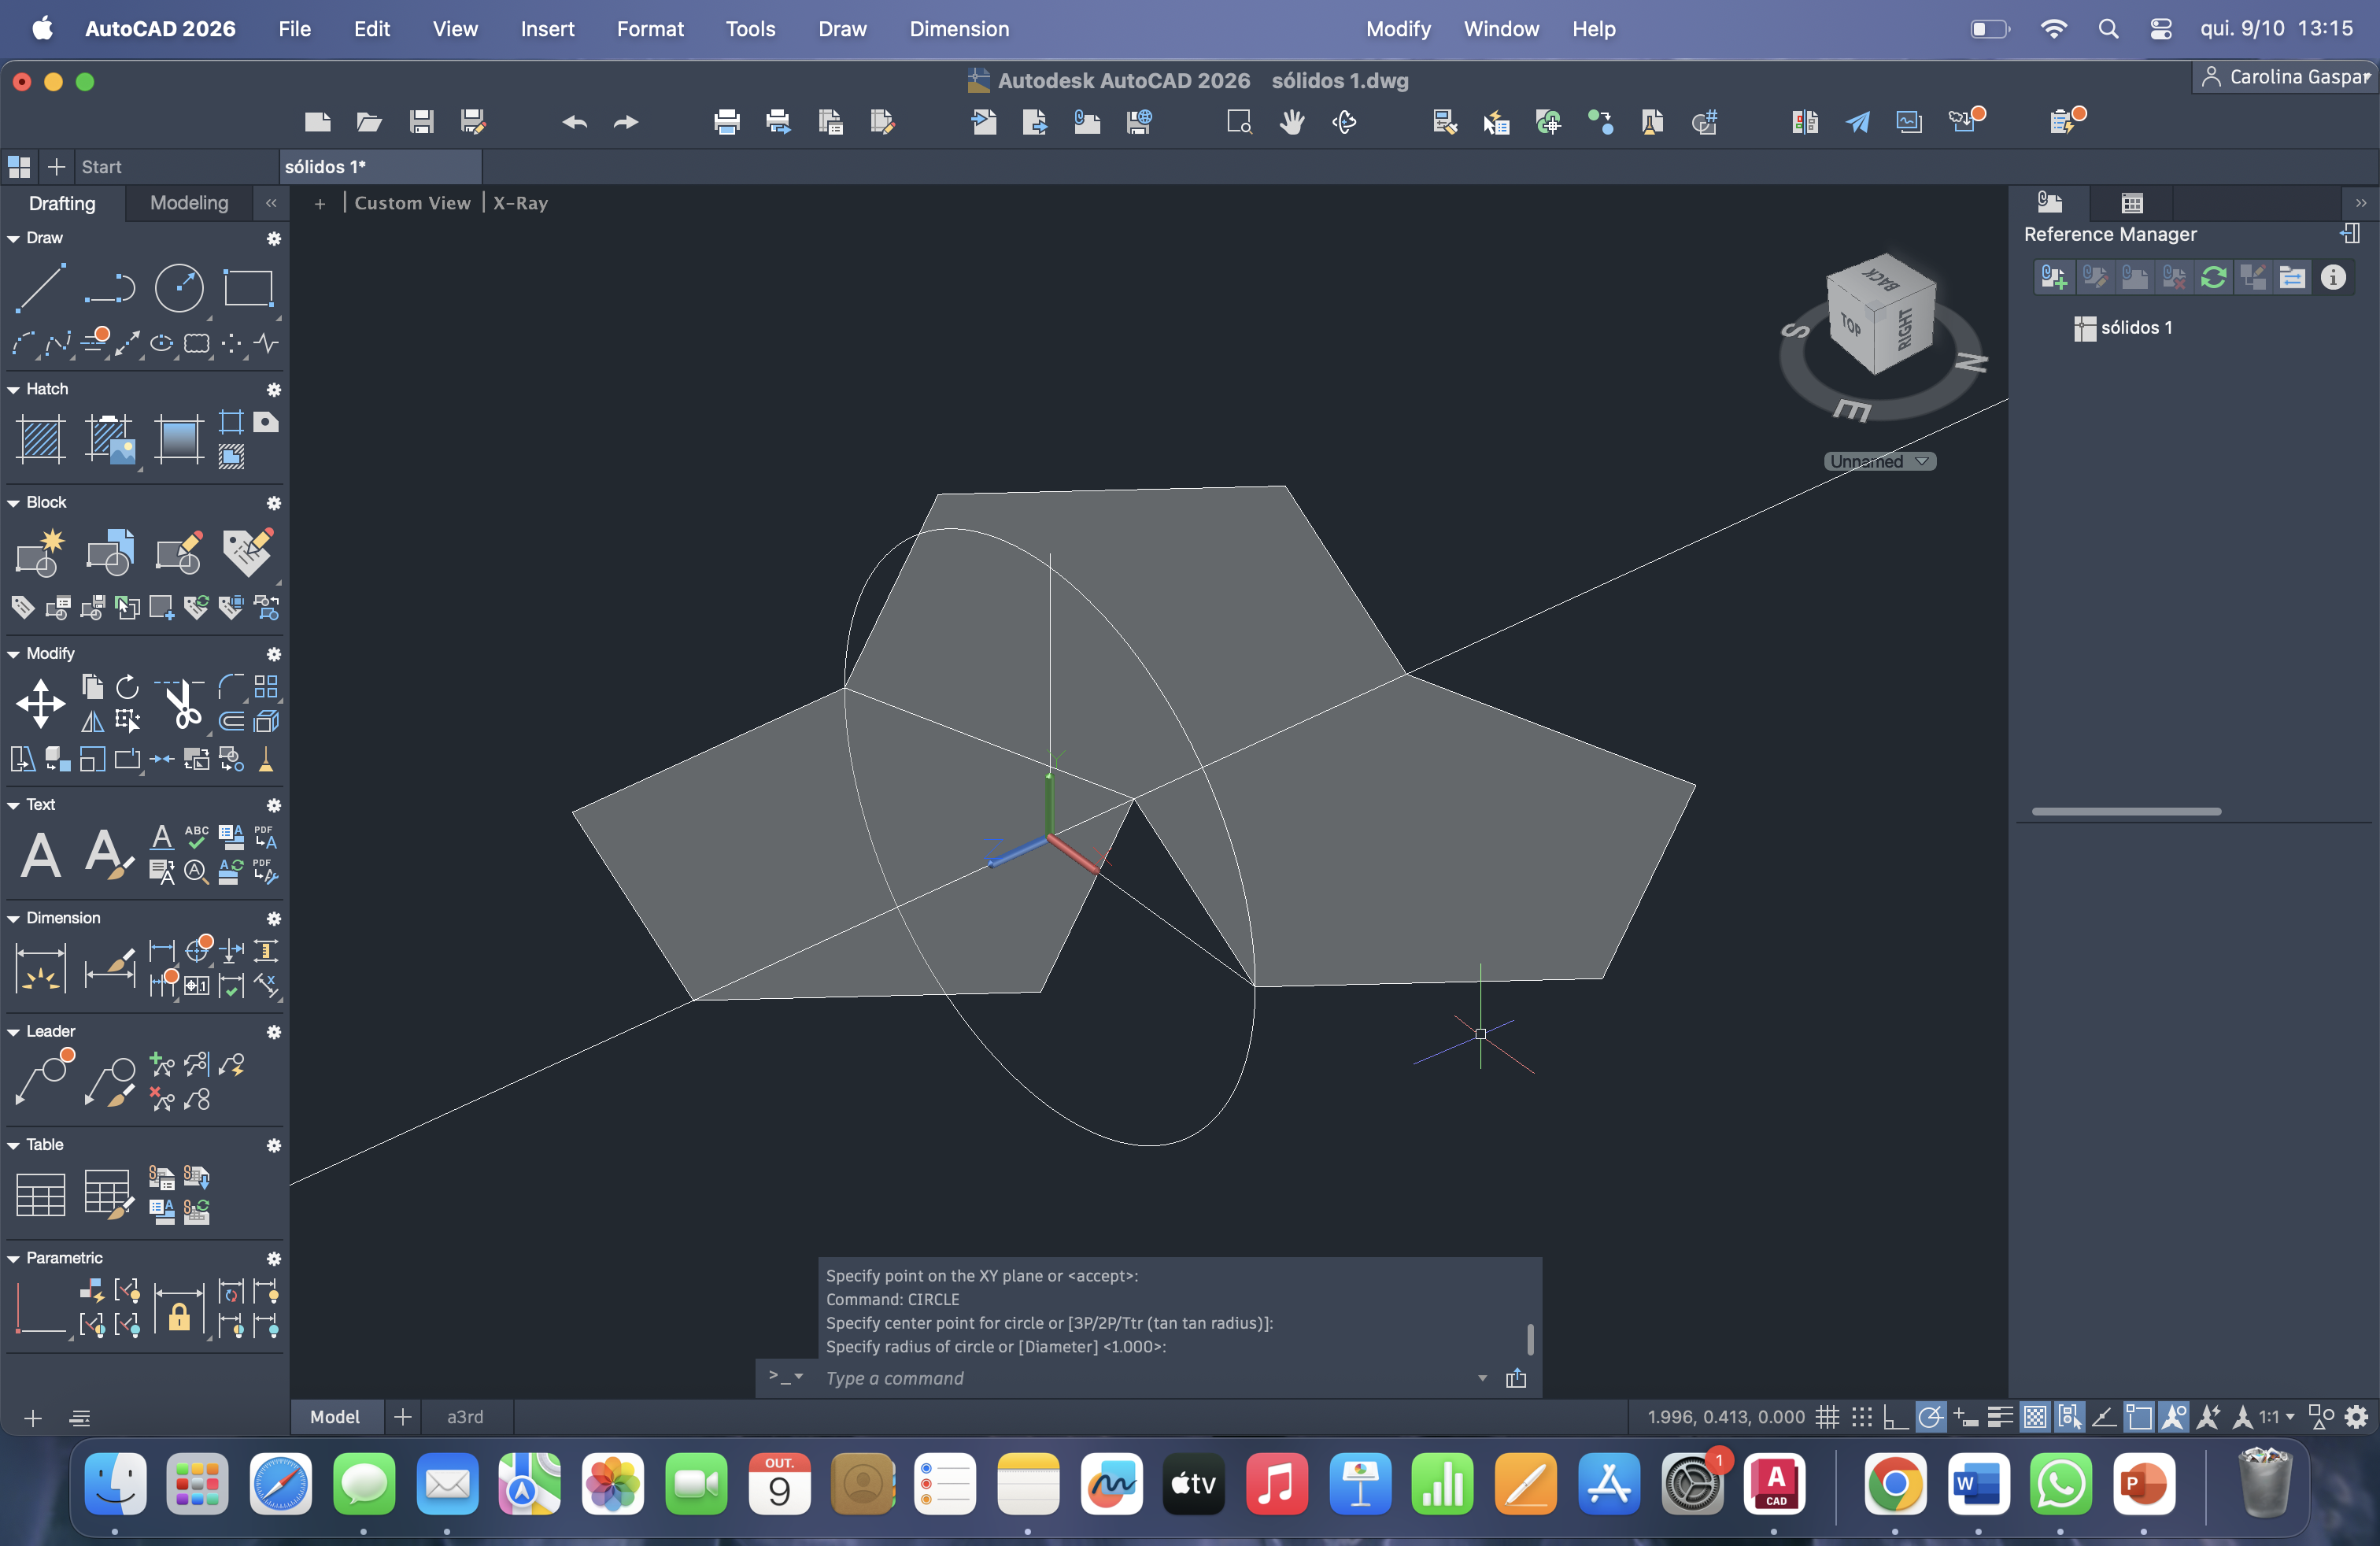Toggle grid display in the status bar
The image size is (2380, 1546).
click(1827, 1417)
